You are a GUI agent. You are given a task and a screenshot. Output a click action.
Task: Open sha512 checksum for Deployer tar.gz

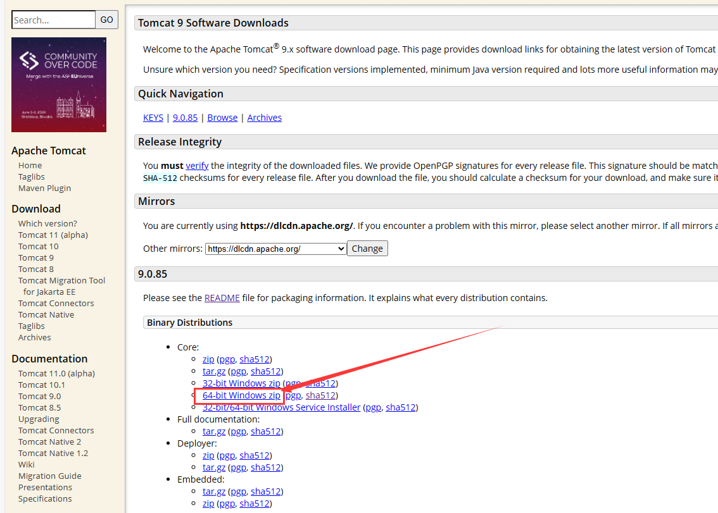coord(265,467)
